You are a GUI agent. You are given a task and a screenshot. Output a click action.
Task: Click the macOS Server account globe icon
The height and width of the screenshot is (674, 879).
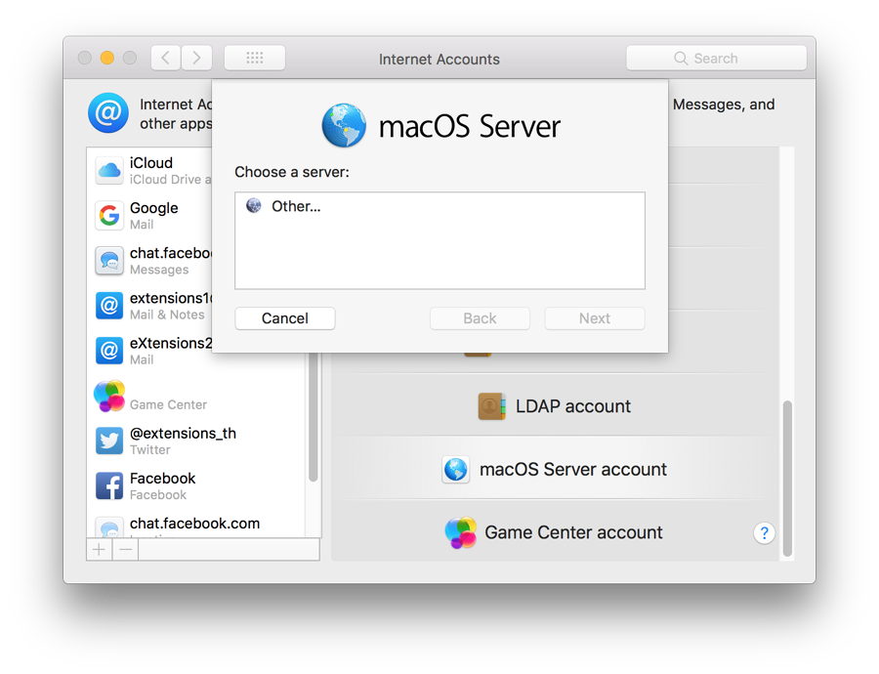click(x=456, y=469)
